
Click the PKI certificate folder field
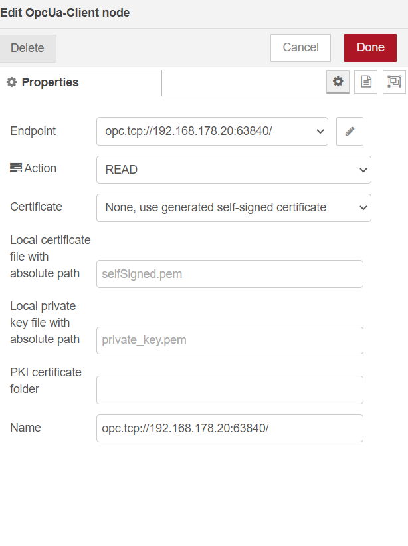tap(229, 390)
